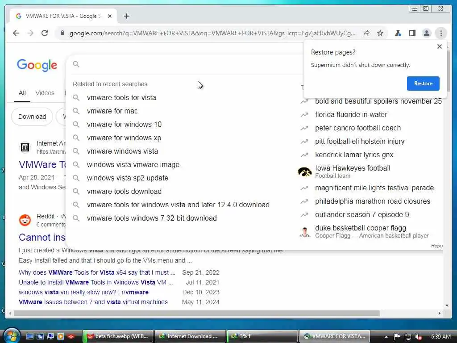Open the profile avatar menu
The image size is (457, 343).
pos(426,33)
